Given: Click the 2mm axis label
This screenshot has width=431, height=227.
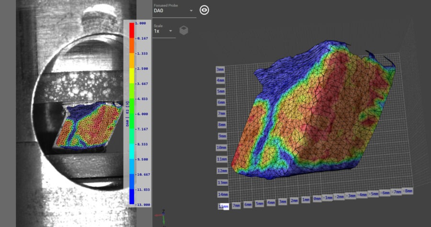Looking at the screenshot, I should click(x=294, y=201).
